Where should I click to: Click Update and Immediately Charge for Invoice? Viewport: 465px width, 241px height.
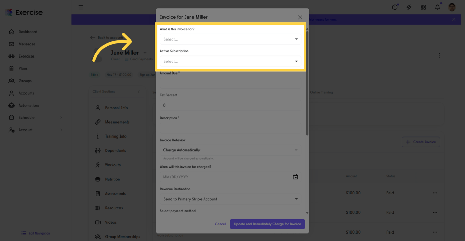(x=267, y=224)
